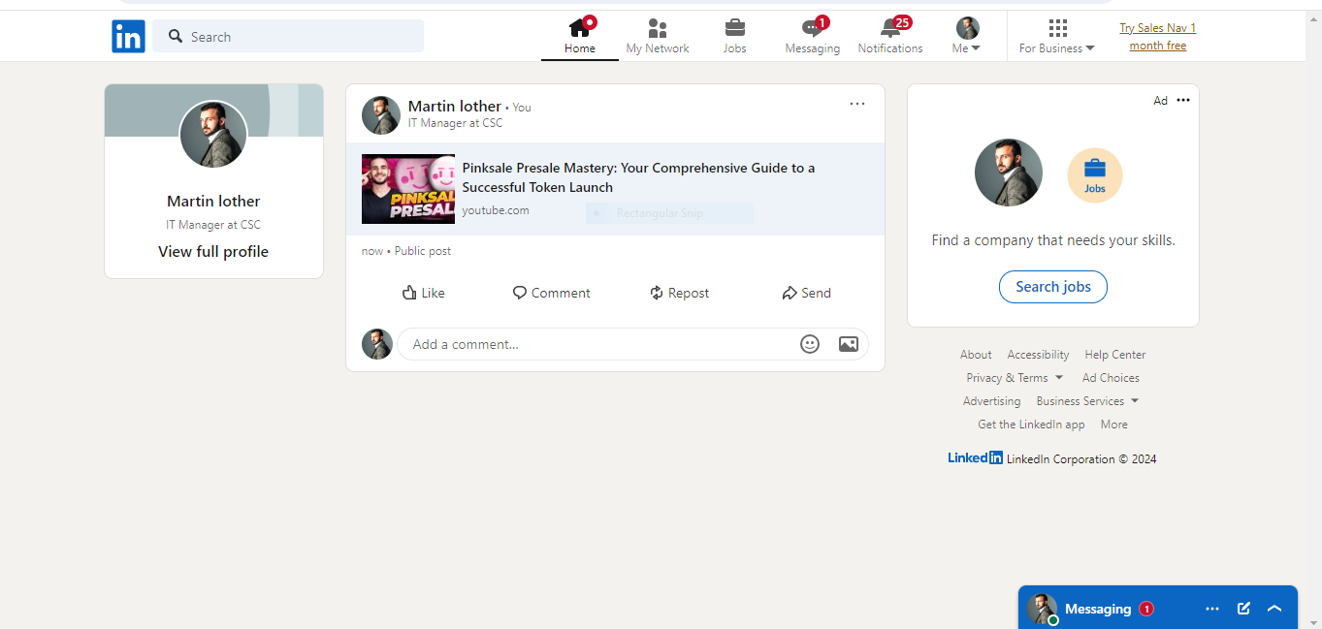Open Messaging overlay three-dot options

pos(1212,609)
